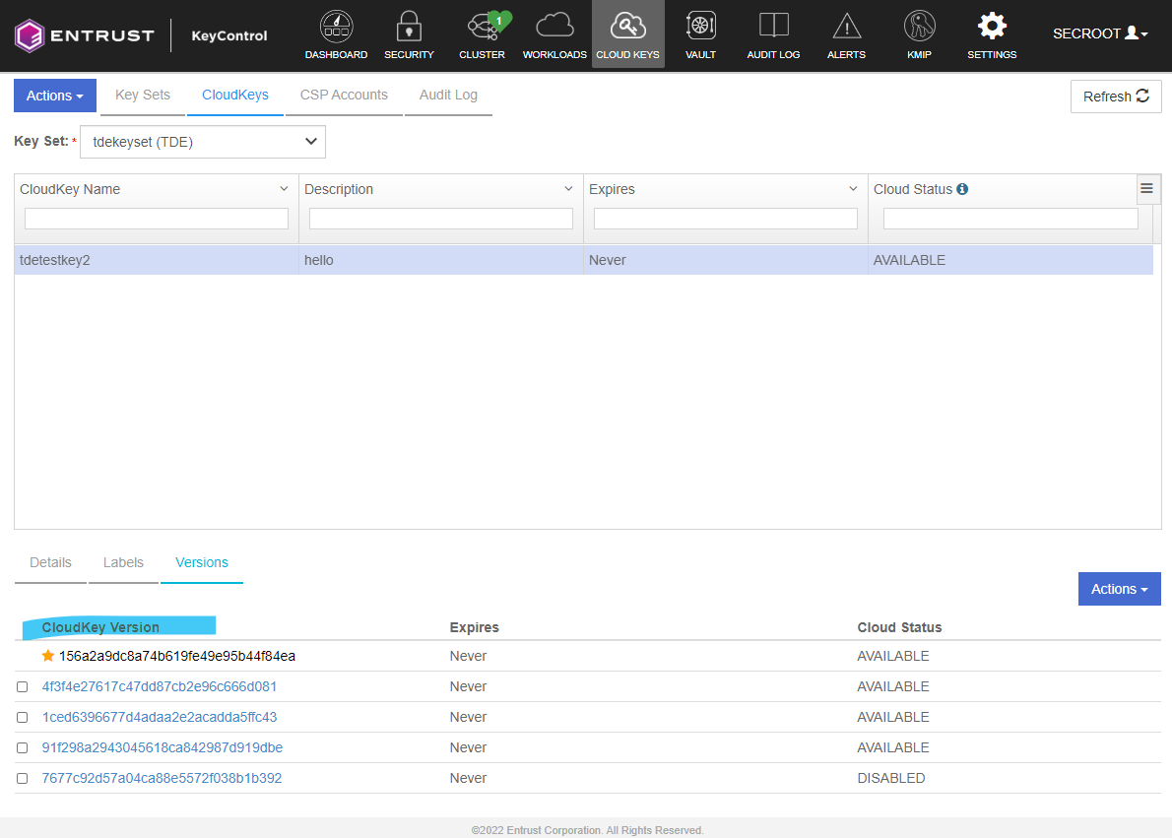
Task: Open the Vault safe icon
Action: [x=700, y=27]
